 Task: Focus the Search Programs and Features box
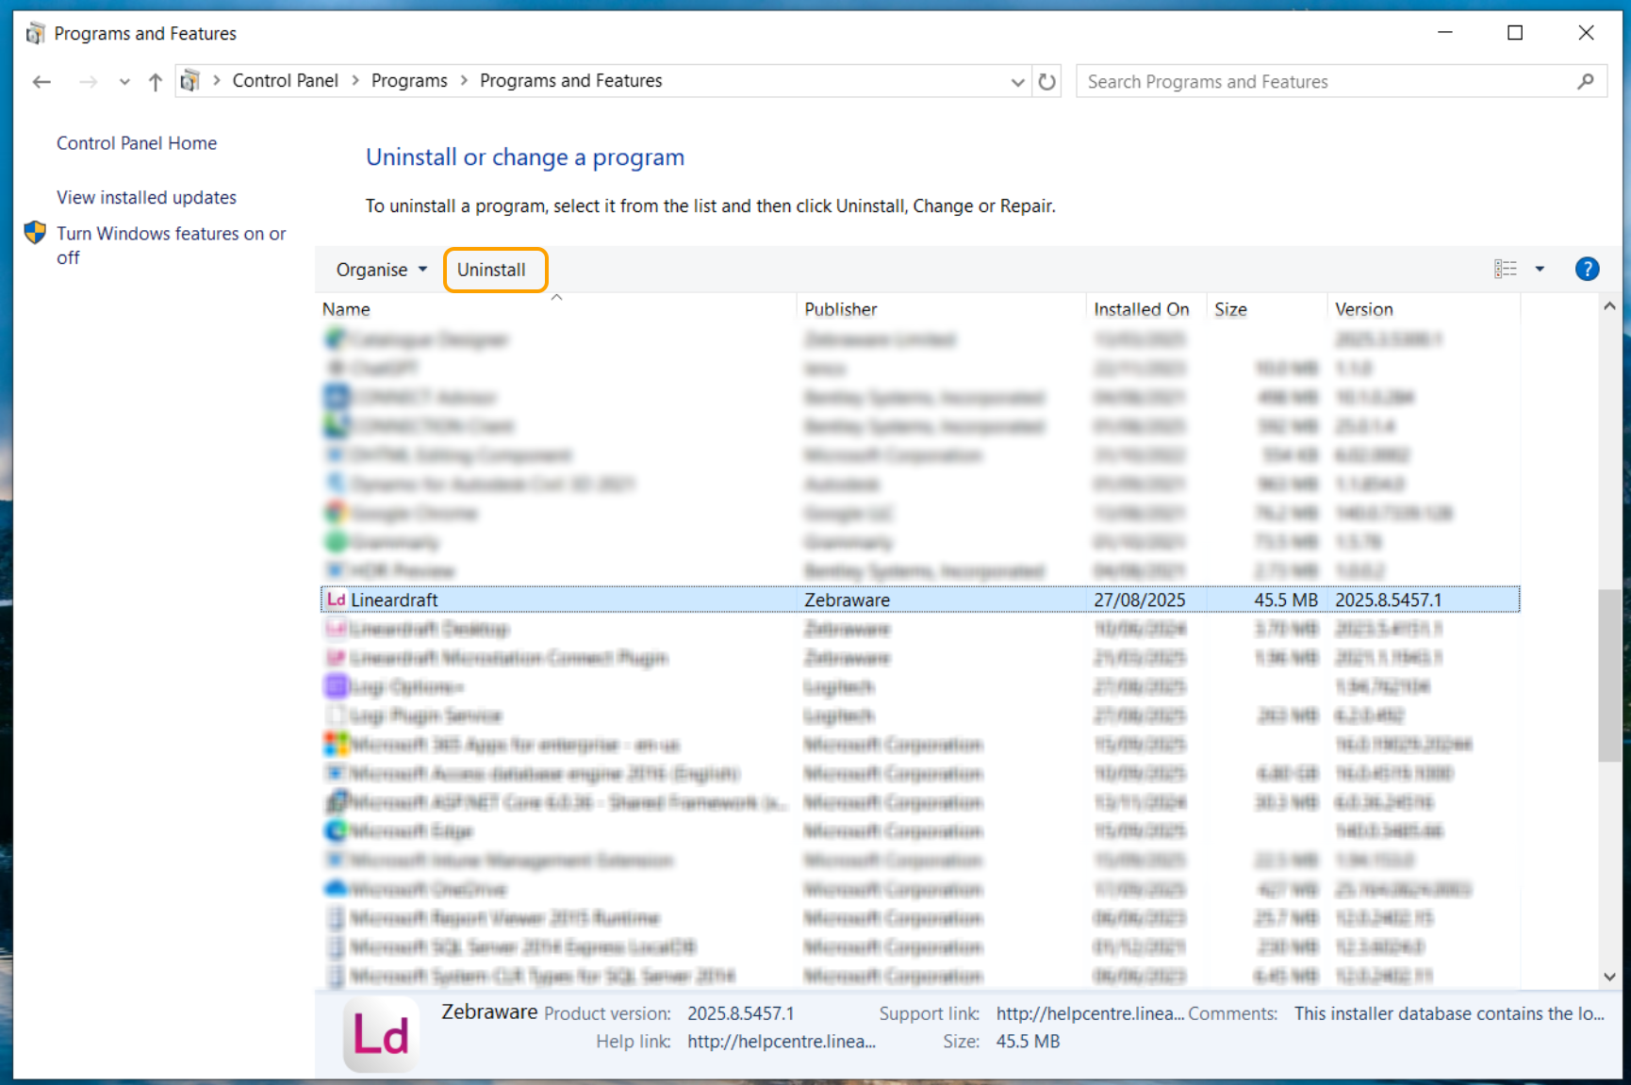[1341, 82]
